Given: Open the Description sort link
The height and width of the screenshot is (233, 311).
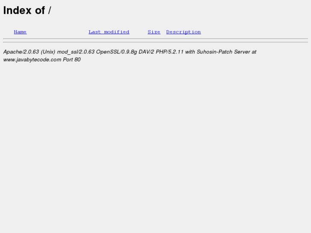Looking at the screenshot, I should [x=184, y=32].
